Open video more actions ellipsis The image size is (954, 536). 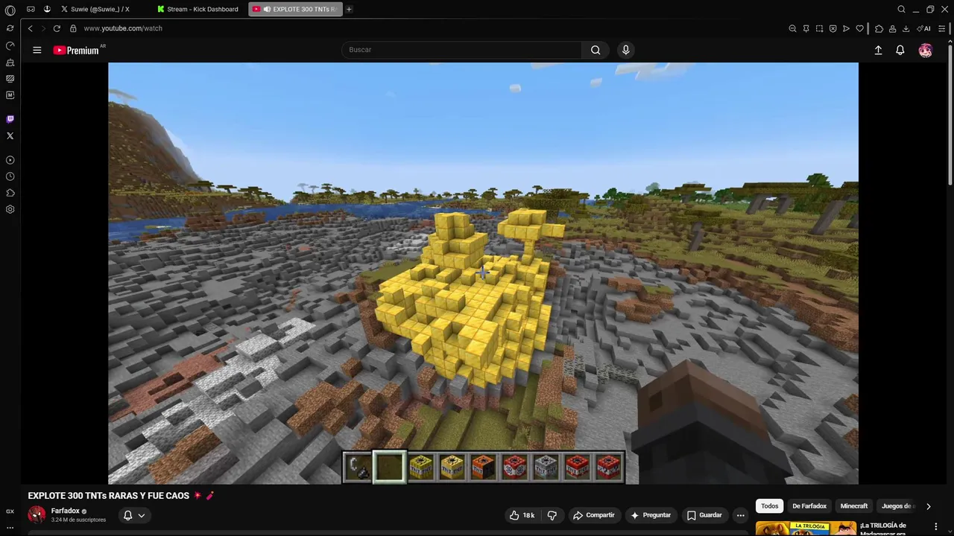[x=740, y=515]
